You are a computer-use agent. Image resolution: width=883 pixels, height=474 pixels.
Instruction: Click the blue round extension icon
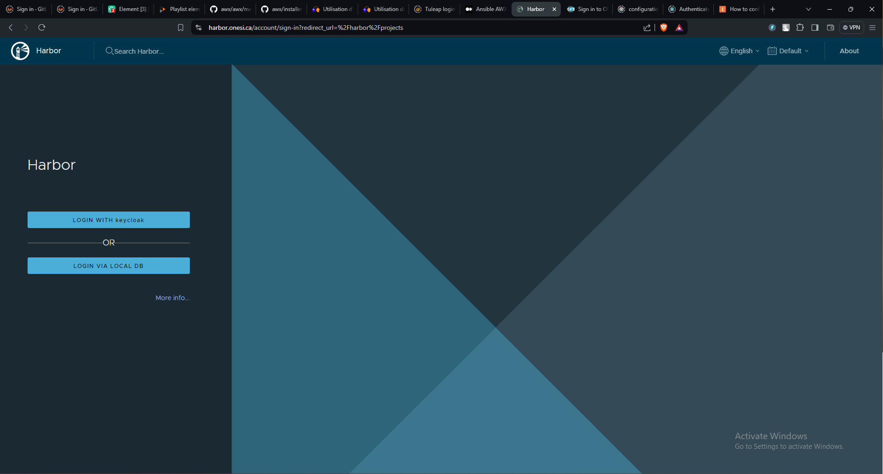[772, 28]
